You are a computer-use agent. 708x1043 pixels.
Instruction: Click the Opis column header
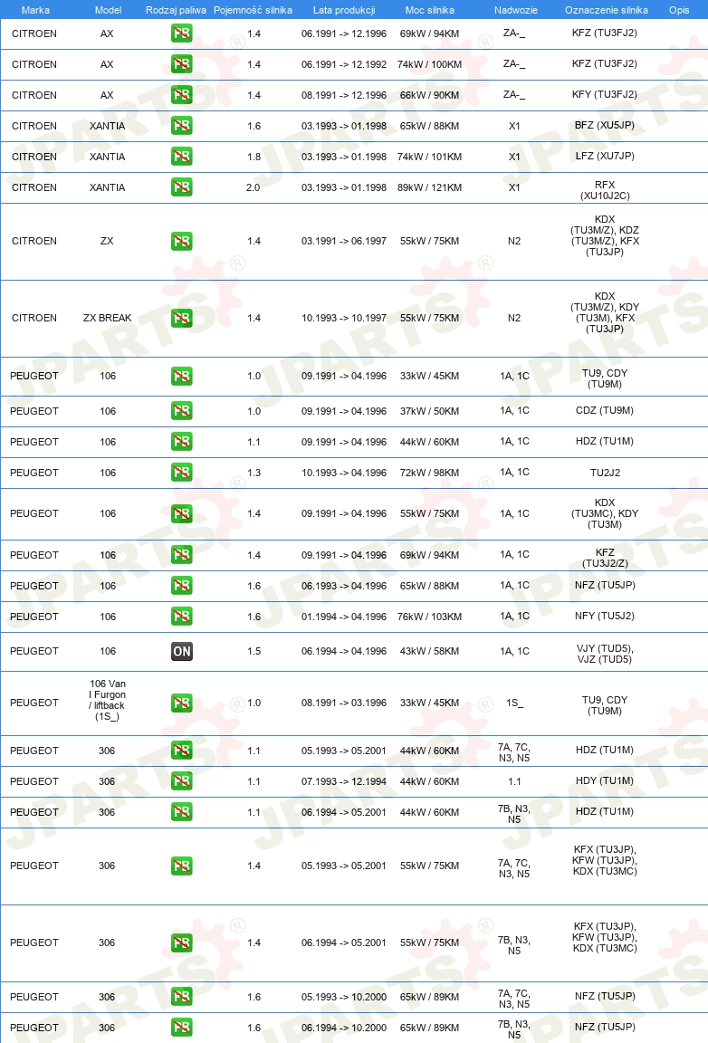point(679,10)
